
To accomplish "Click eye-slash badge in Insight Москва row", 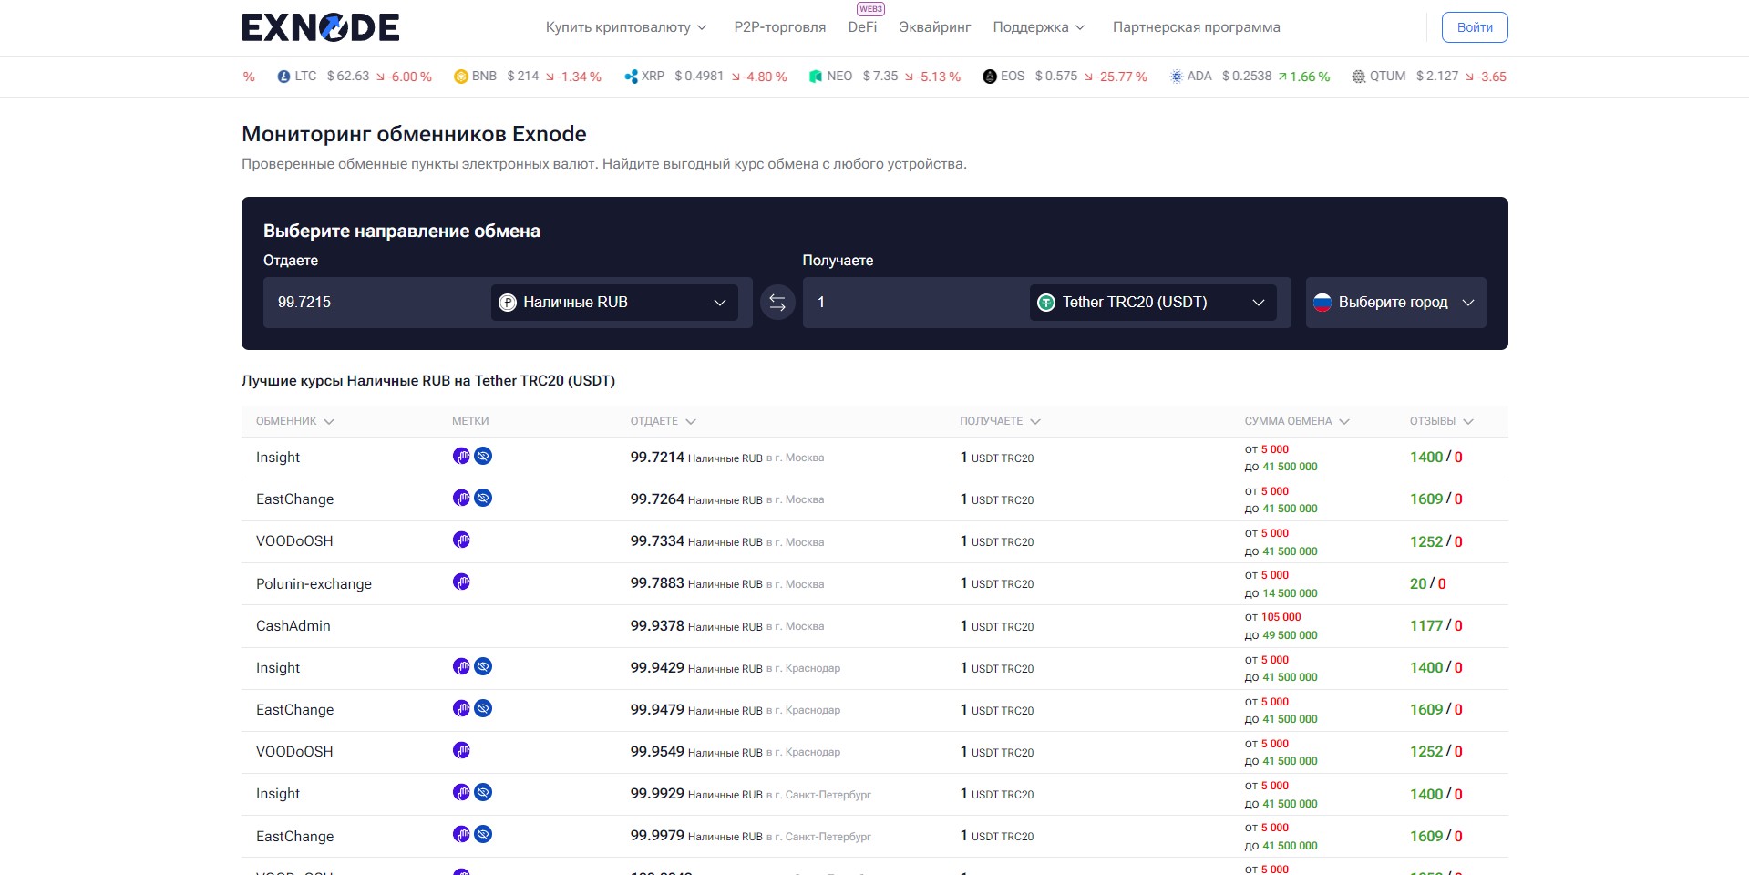I will (x=483, y=456).
